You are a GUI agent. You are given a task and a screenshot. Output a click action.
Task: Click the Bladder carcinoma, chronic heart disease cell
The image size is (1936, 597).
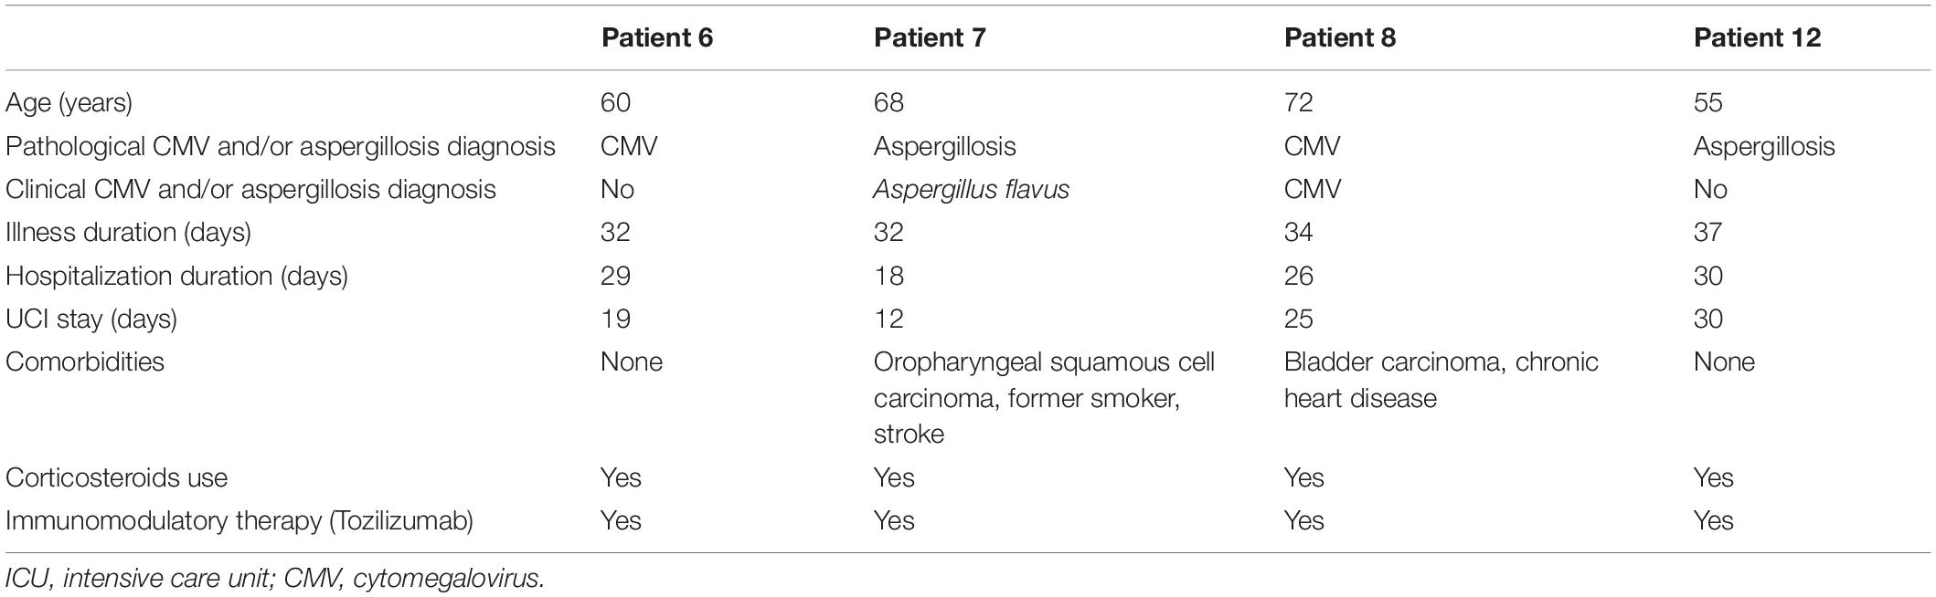tap(1440, 379)
